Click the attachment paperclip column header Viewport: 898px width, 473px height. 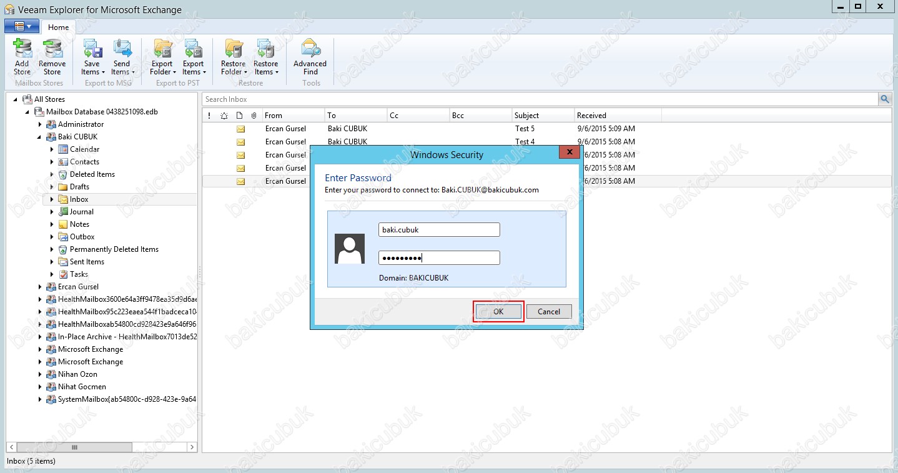[254, 115]
